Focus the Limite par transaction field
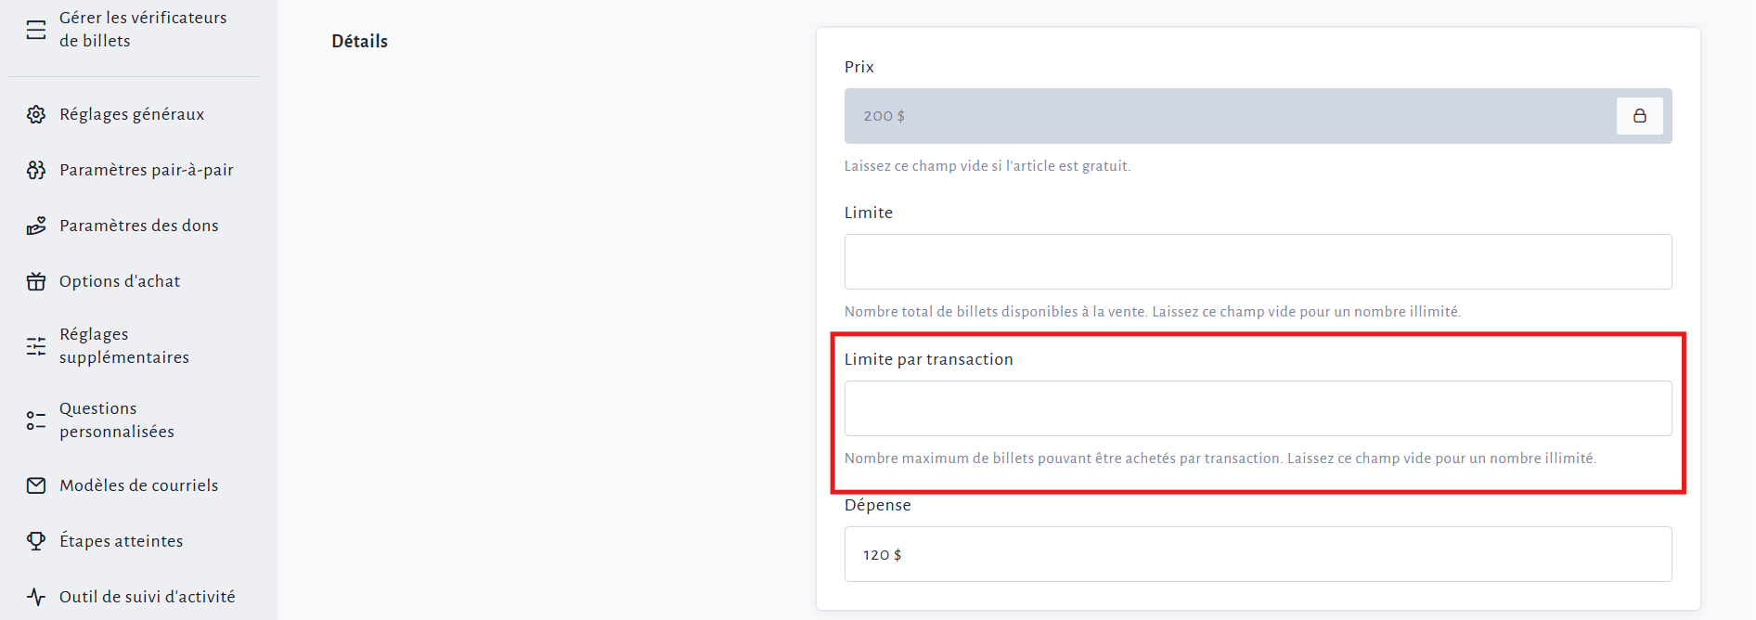The image size is (1756, 620). (1258, 408)
